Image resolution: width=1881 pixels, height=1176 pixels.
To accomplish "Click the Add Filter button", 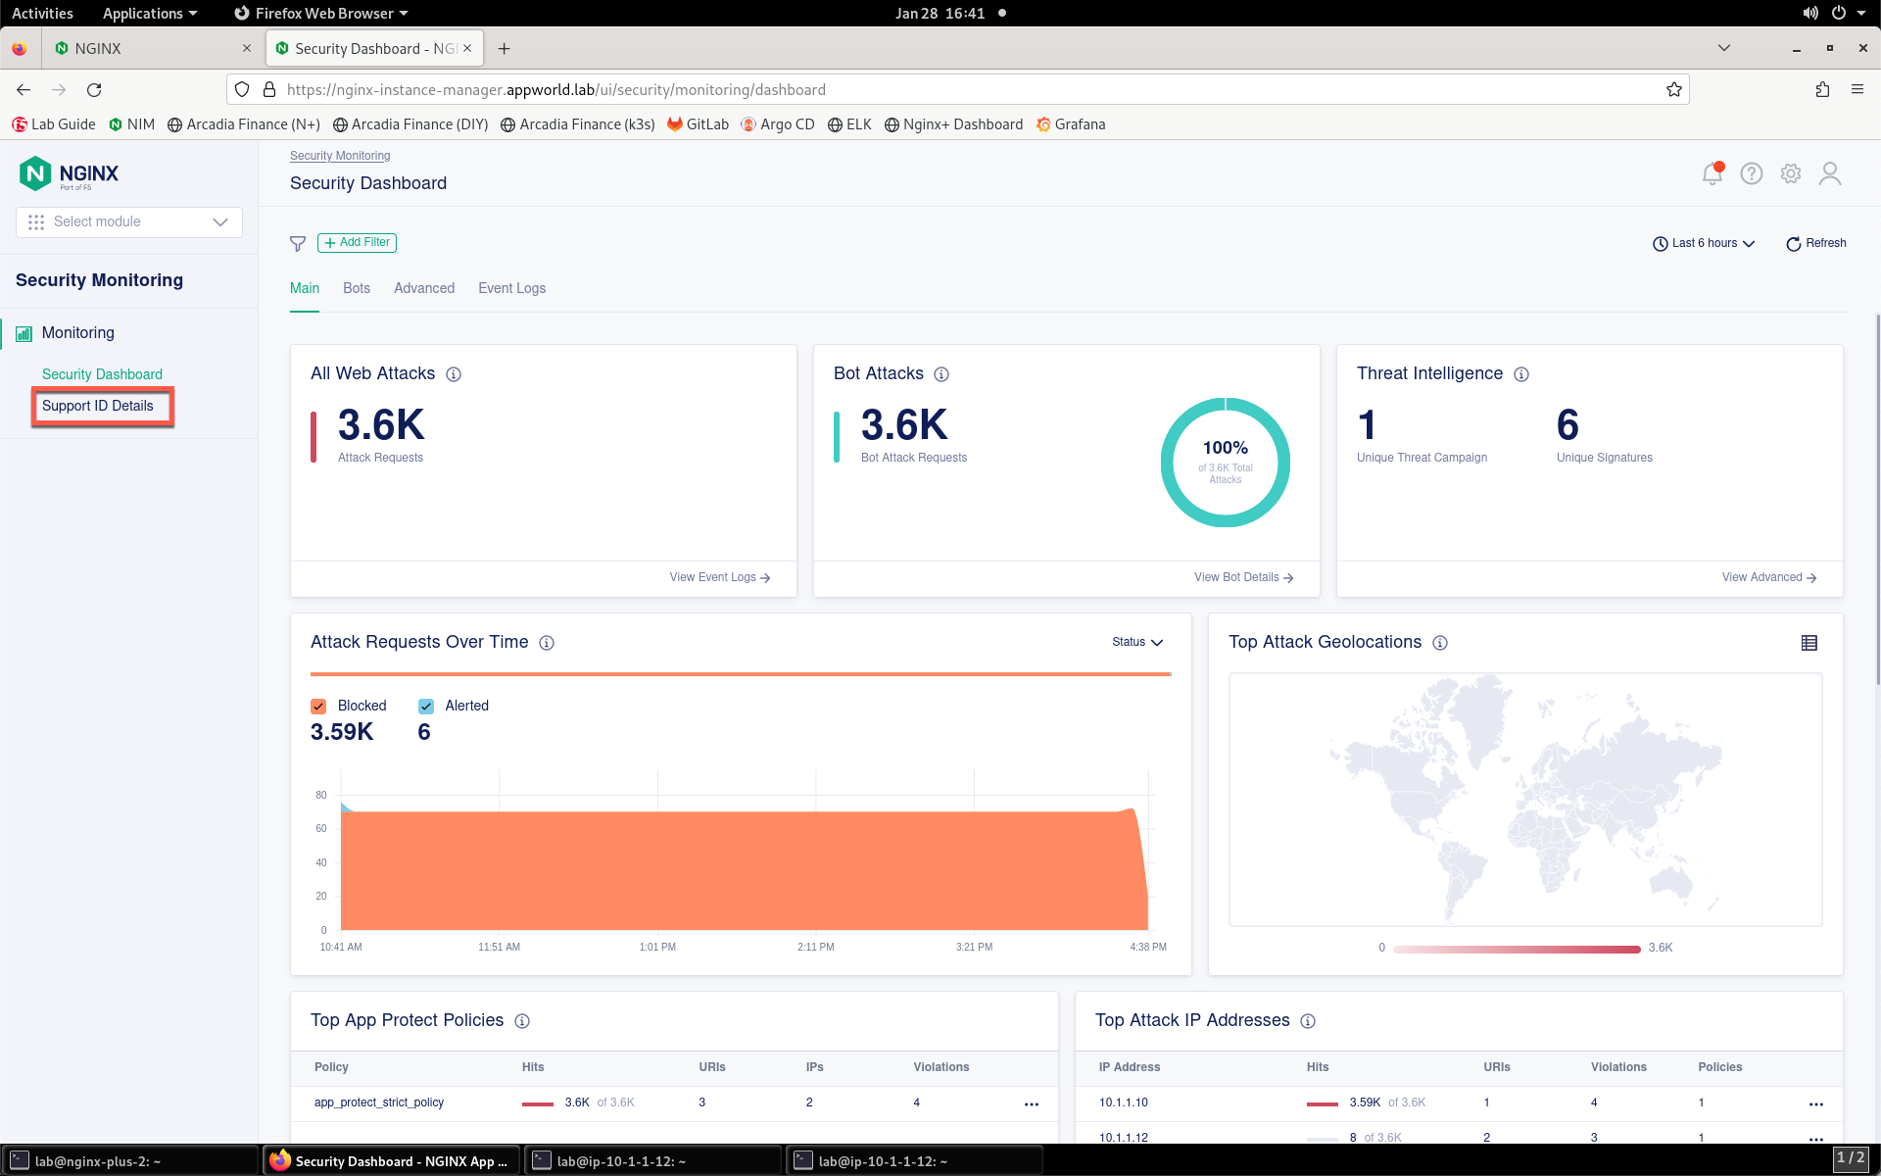I will tap(357, 242).
